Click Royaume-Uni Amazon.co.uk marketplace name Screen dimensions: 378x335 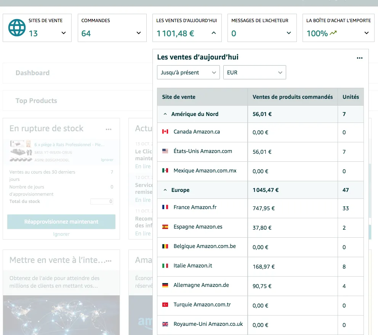[x=208, y=324]
